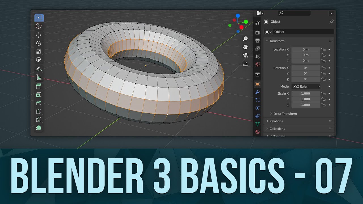Screen dimensions: 363x204
Task: Open the Output properties tab
Action: click(258, 41)
